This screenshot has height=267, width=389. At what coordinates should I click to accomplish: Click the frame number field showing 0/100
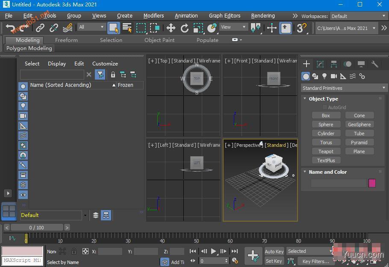(x=36, y=227)
